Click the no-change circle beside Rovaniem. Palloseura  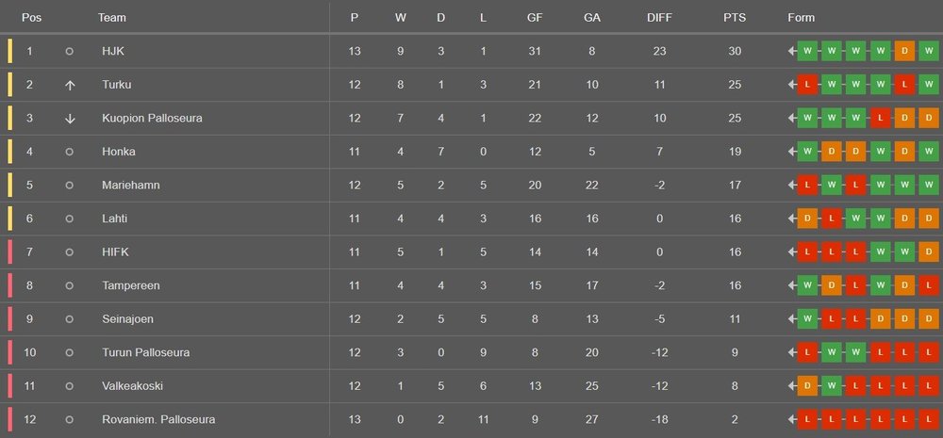(x=69, y=419)
